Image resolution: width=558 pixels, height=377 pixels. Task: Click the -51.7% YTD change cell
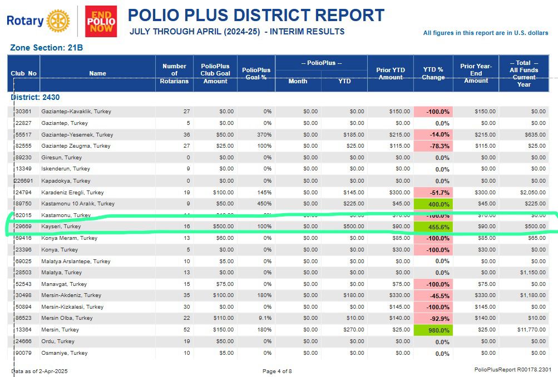(433, 193)
